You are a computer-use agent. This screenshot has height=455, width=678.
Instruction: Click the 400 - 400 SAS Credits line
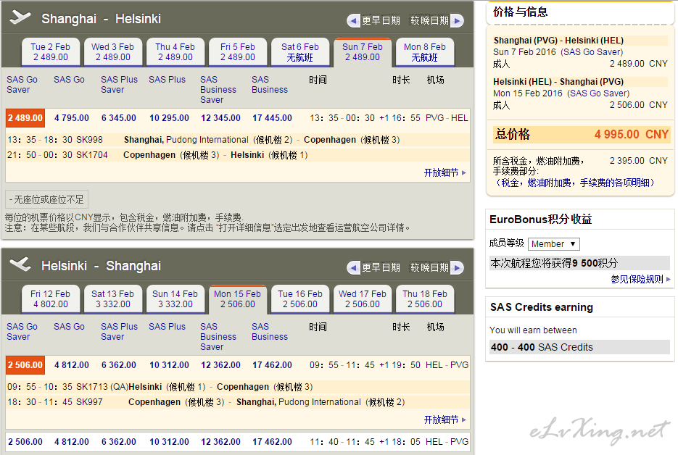tap(579, 347)
